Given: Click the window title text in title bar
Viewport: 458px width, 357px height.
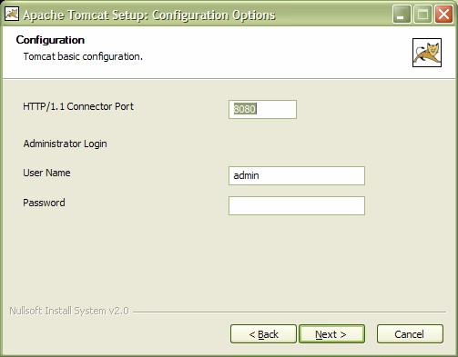Looking at the screenshot, I should point(149,15).
